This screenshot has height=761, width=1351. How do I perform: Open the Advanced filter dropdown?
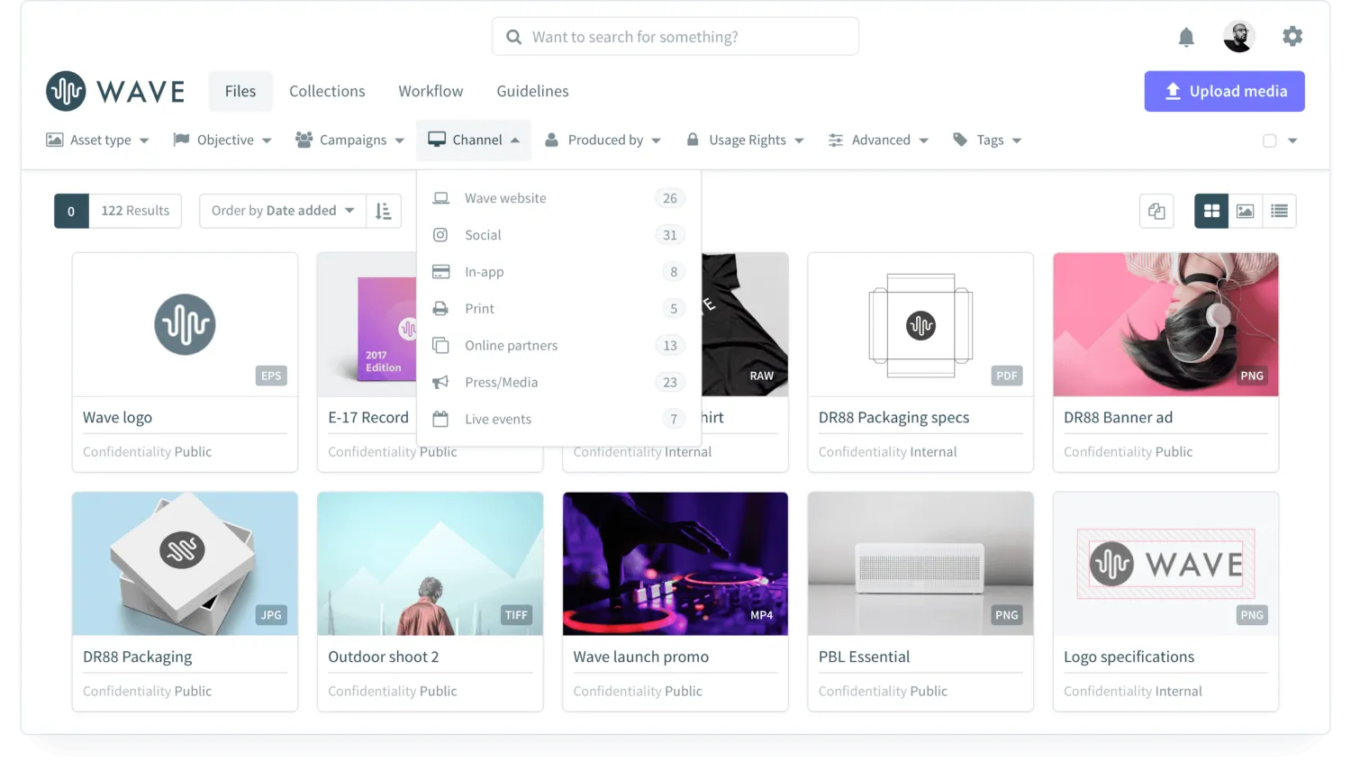[878, 140]
